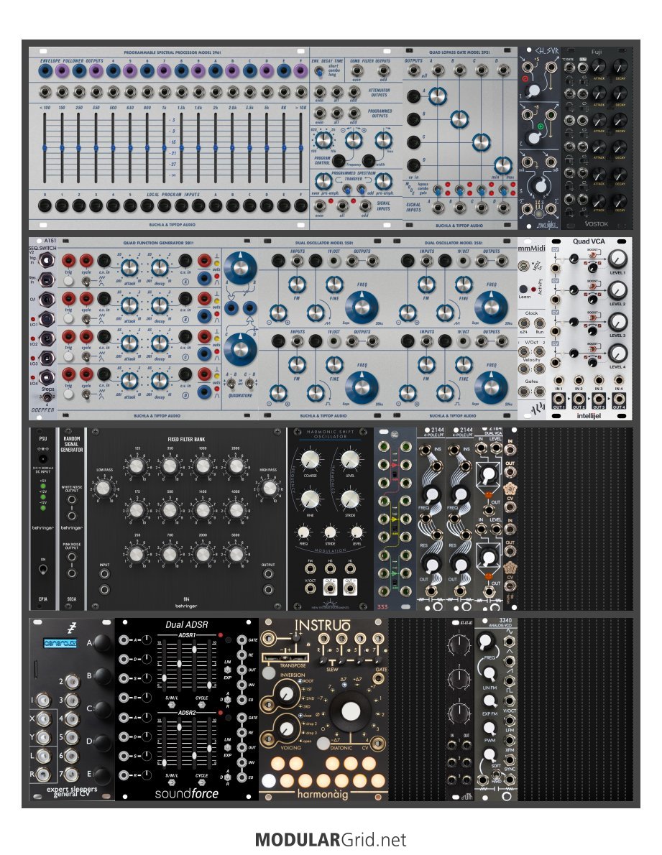Flip the ADSR1 LIN/EXP switch

click(228, 670)
